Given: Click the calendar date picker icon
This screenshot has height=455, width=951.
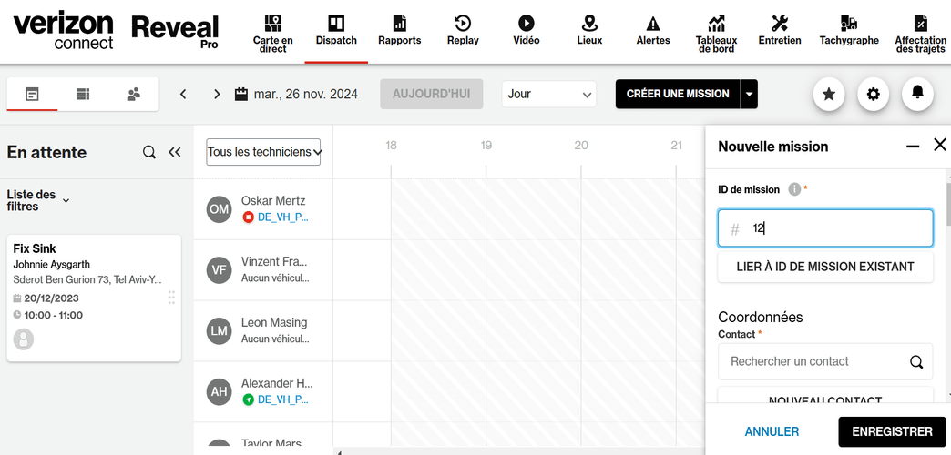Looking at the screenshot, I should [x=241, y=94].
